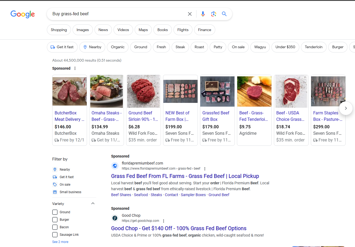Apply the Get it fast filter chip

(x=62, y=47)
